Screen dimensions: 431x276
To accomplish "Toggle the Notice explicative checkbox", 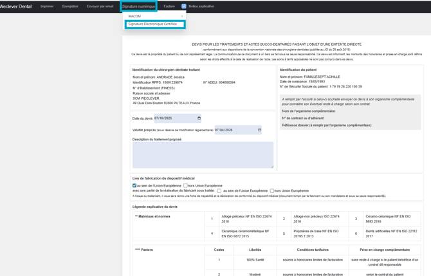I will point(184,6).
